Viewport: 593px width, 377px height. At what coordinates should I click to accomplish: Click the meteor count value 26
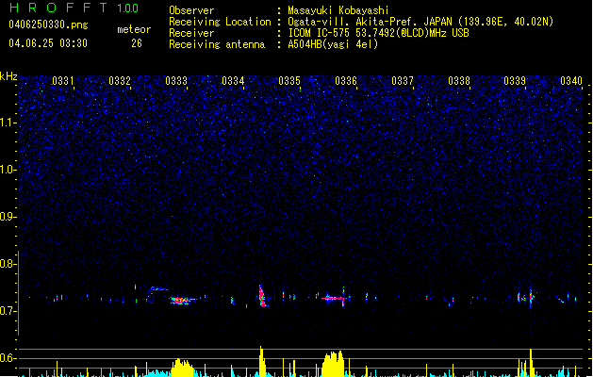coord(137,43)
